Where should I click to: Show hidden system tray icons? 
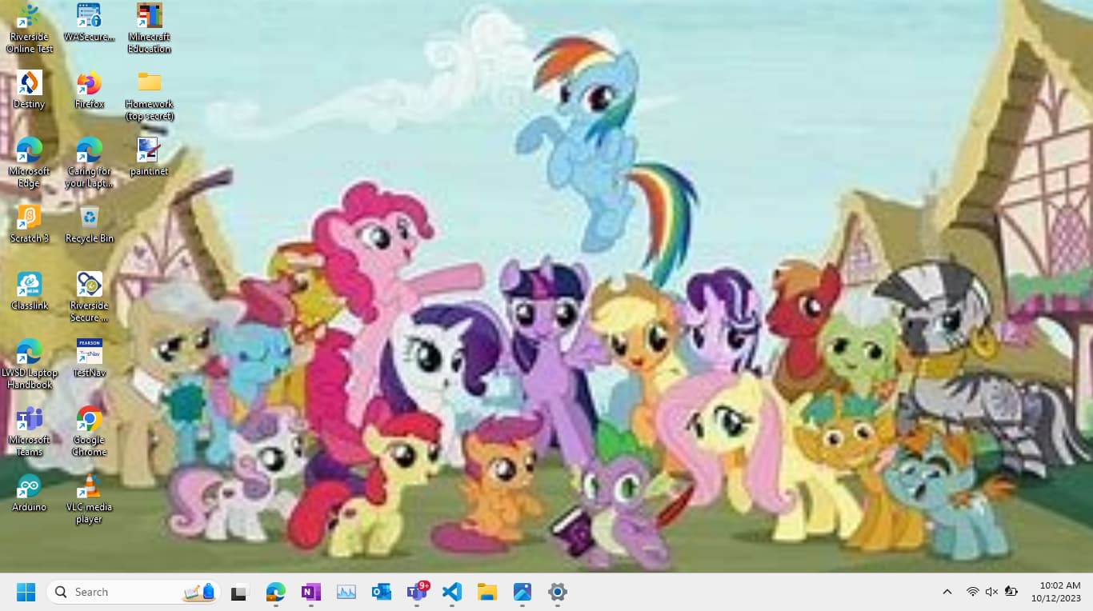(947, 592)
